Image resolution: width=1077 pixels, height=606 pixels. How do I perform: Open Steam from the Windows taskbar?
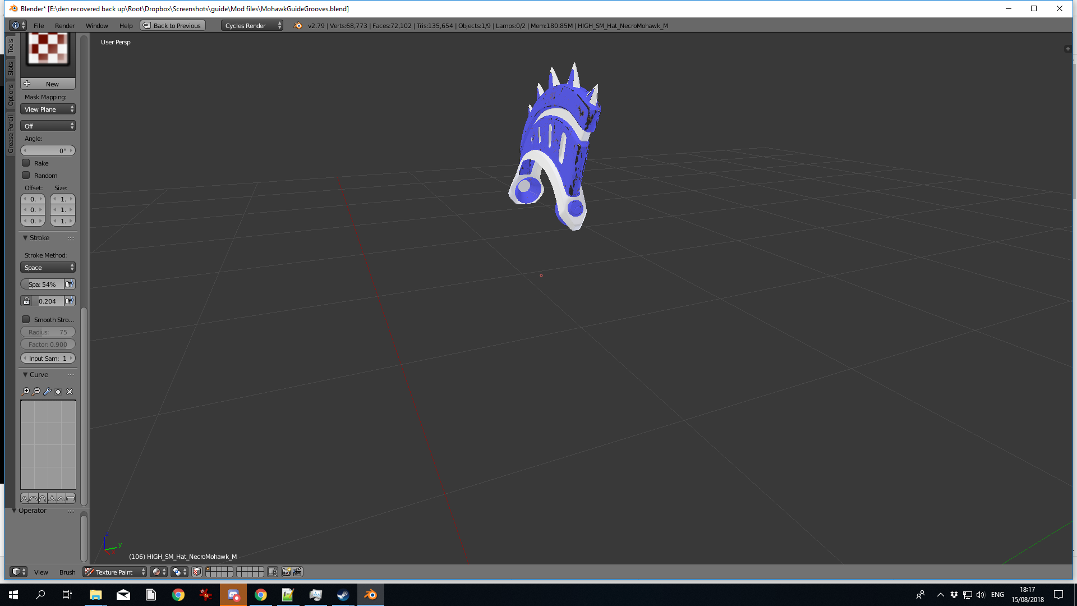coord(343,595)
